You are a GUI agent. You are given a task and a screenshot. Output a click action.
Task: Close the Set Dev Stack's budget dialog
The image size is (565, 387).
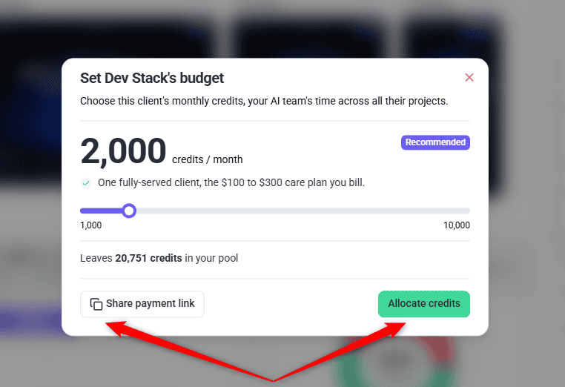coord(469,77)
